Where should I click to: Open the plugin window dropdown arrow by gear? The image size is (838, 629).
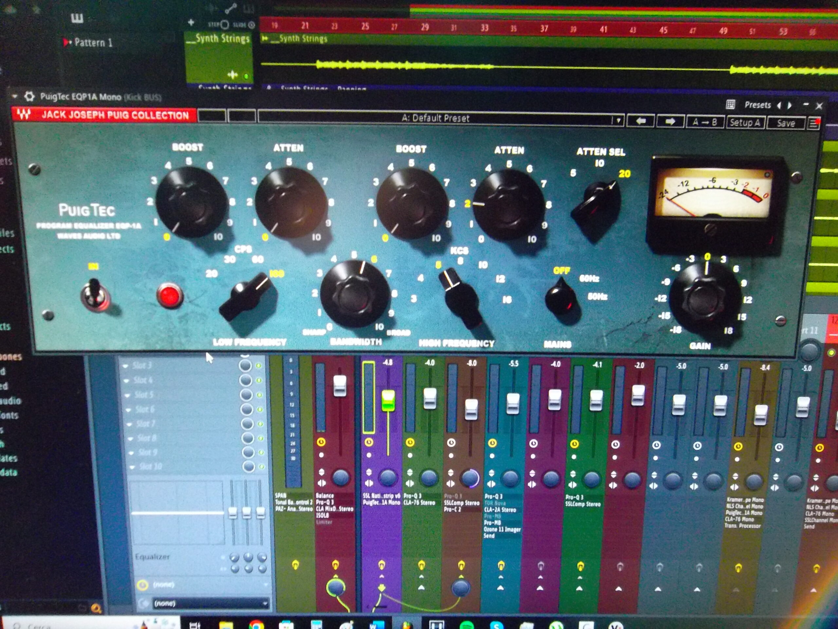click(x=14, y=96)
